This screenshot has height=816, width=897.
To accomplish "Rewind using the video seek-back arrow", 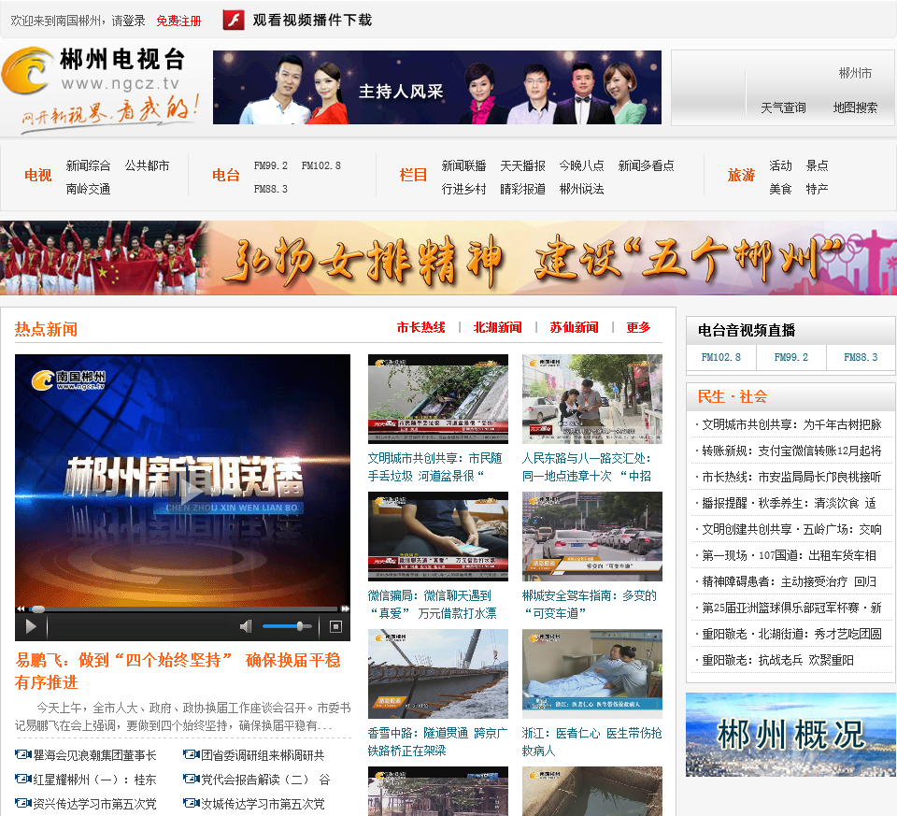I will click(x=21, y=608).
